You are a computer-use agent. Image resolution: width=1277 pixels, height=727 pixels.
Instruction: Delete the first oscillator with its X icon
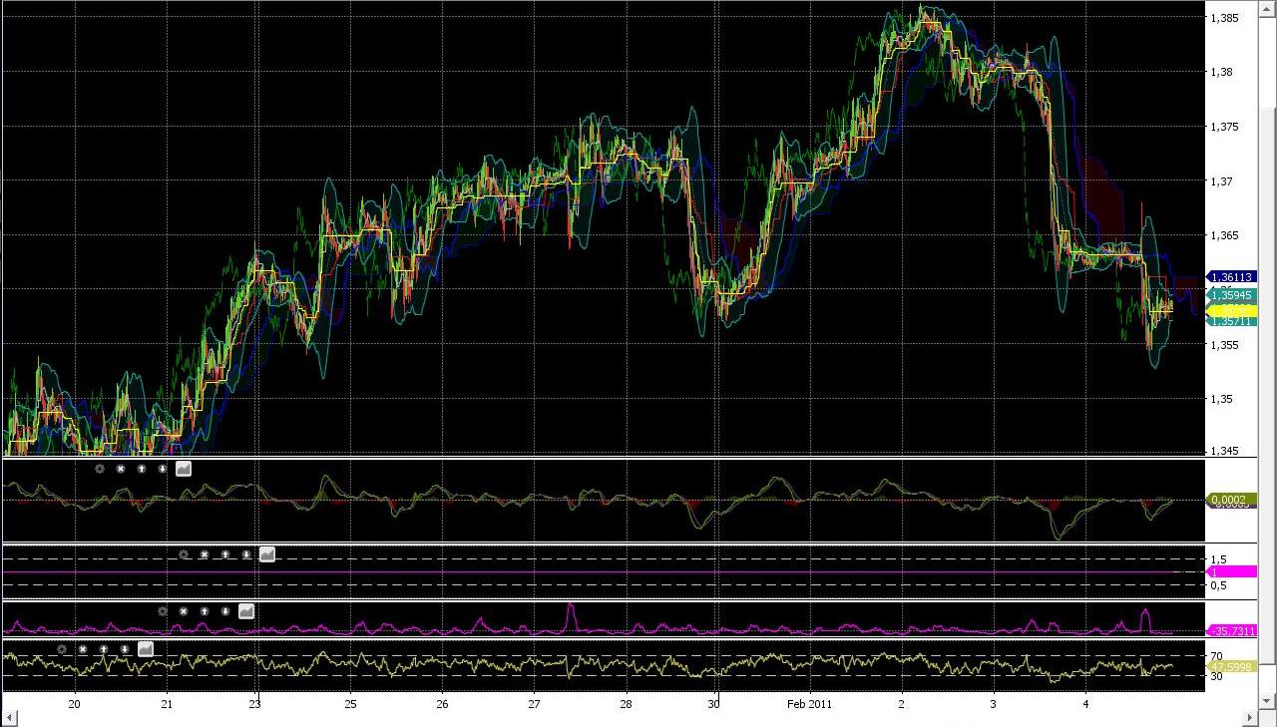(120, 469)
